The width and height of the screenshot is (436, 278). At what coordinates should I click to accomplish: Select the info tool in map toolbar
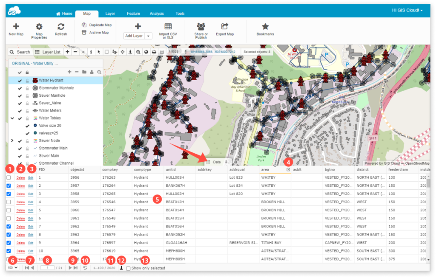click(91, 52)
